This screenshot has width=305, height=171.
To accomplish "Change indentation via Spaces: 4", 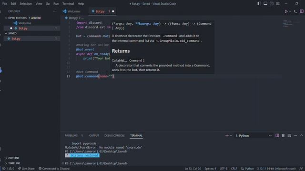I will [x=210, y=169].
